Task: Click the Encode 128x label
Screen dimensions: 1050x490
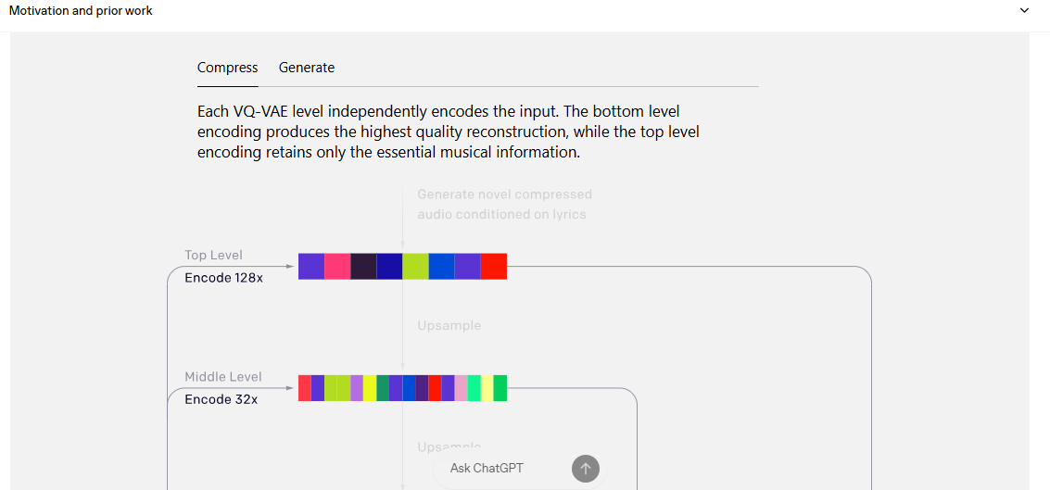Action: (x=223, y=278)
